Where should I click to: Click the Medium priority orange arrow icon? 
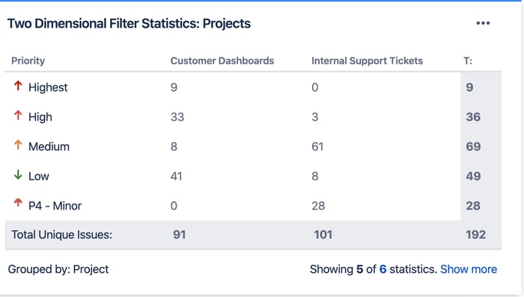pyautogui.click(x=18, y=145)
